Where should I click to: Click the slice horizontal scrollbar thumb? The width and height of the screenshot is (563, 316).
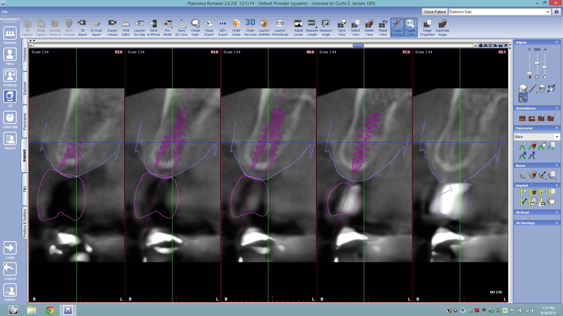(x=358, y=45)
